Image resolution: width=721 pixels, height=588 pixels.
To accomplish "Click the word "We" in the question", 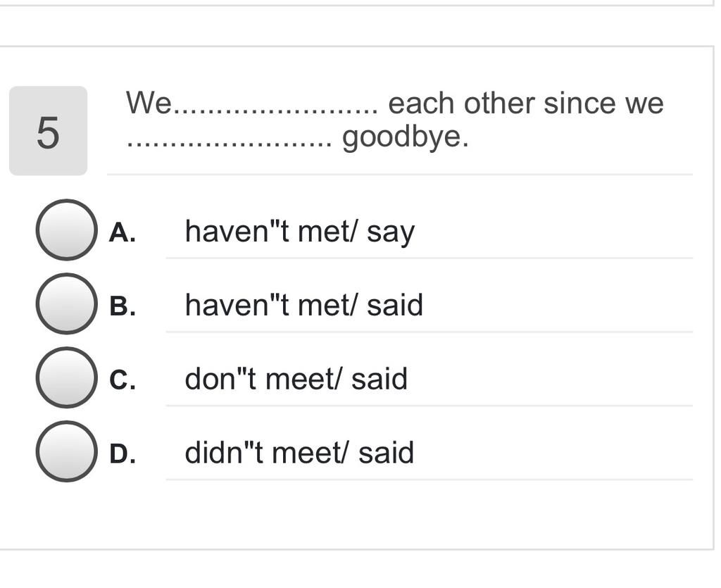I will click(x=149, y=102).
